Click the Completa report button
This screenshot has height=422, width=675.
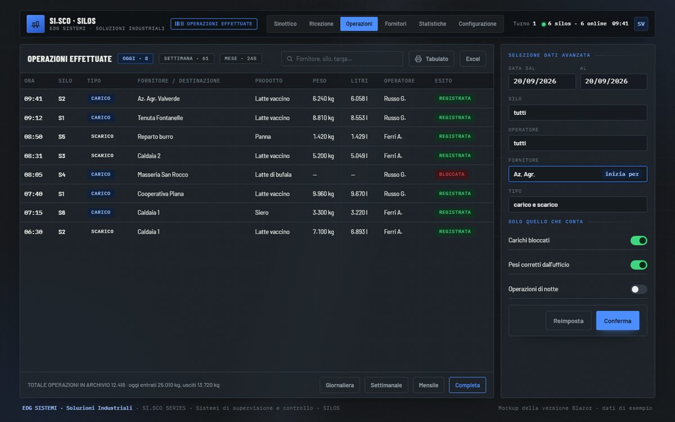click(467, 385)
